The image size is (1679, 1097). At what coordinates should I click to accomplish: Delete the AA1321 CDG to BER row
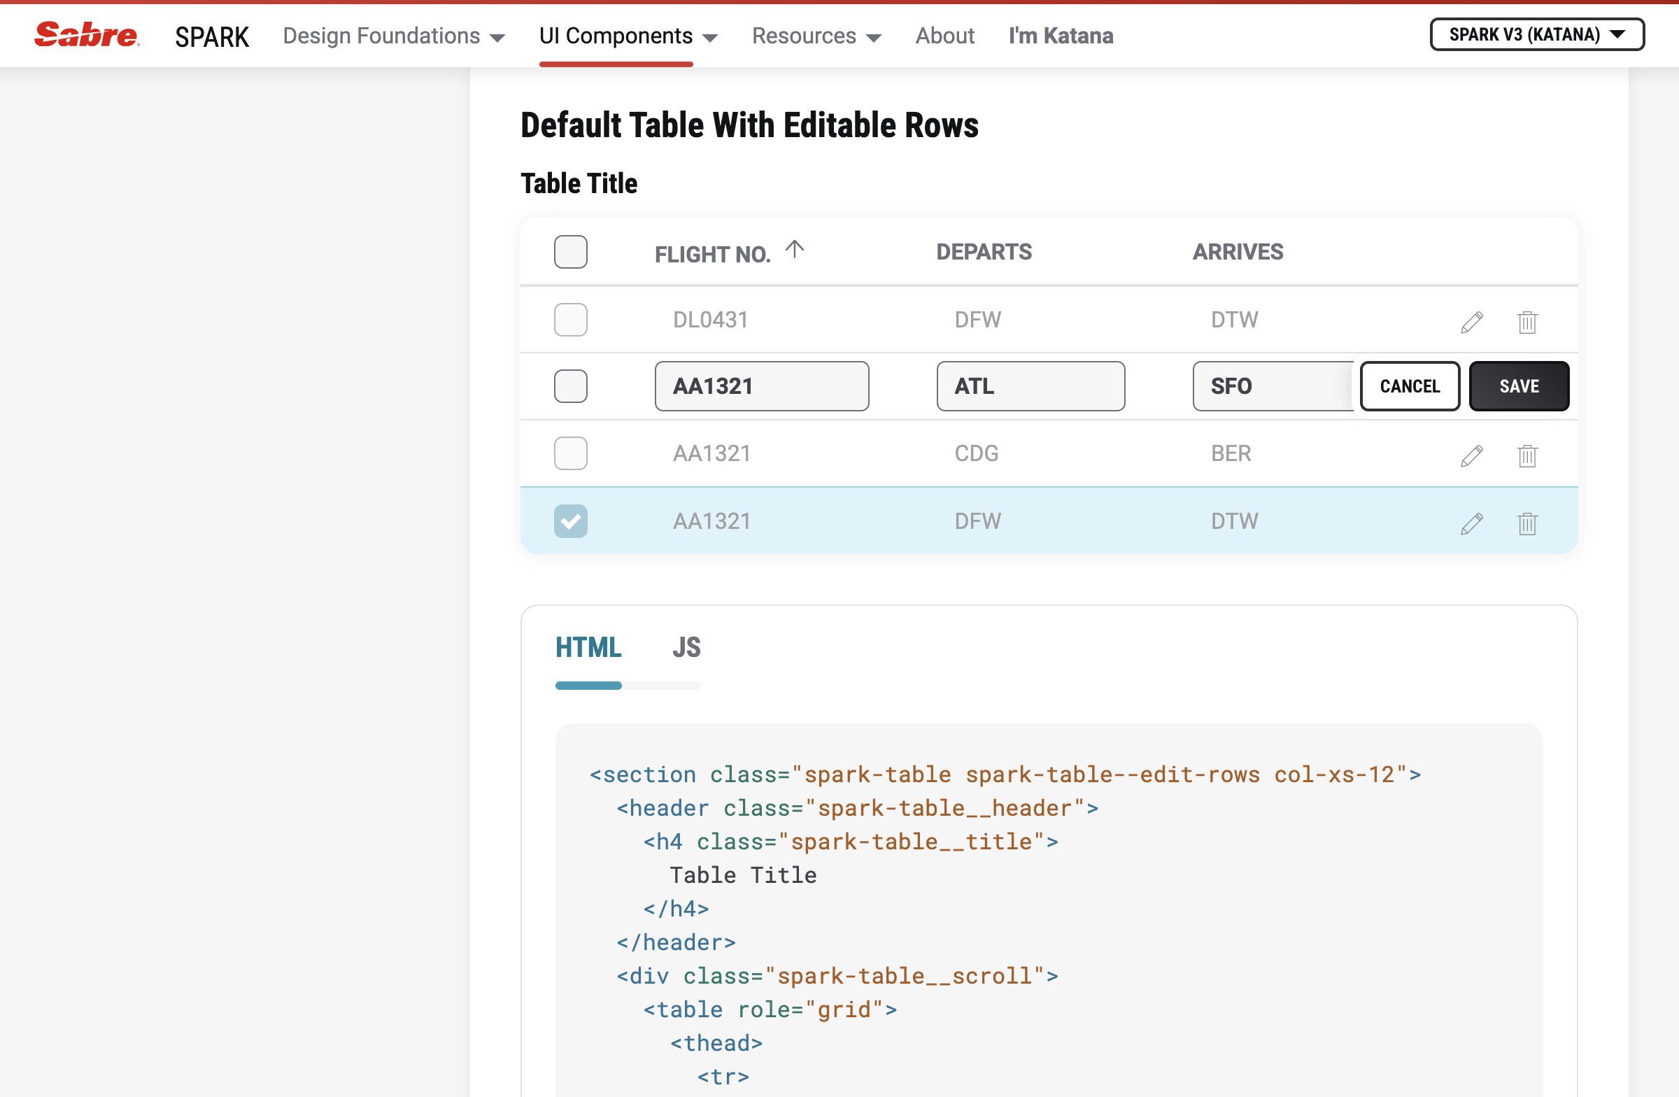[1527, 455]
